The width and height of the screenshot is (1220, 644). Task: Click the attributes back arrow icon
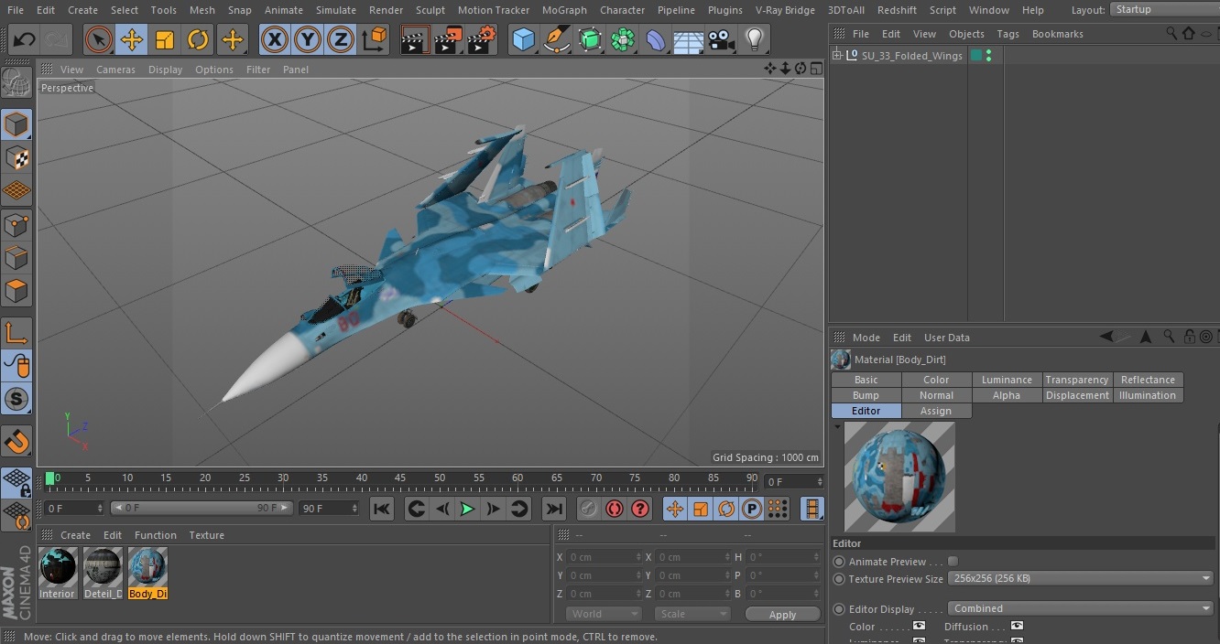tap(1107, 337)
